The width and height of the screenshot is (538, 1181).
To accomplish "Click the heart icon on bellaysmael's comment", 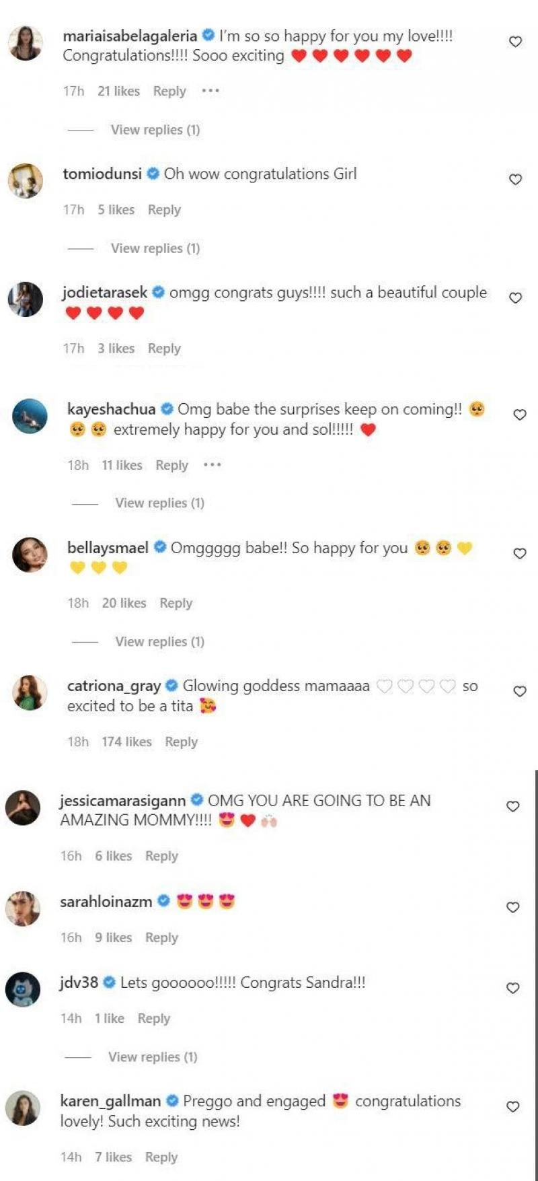I will (x=519, y=553).
